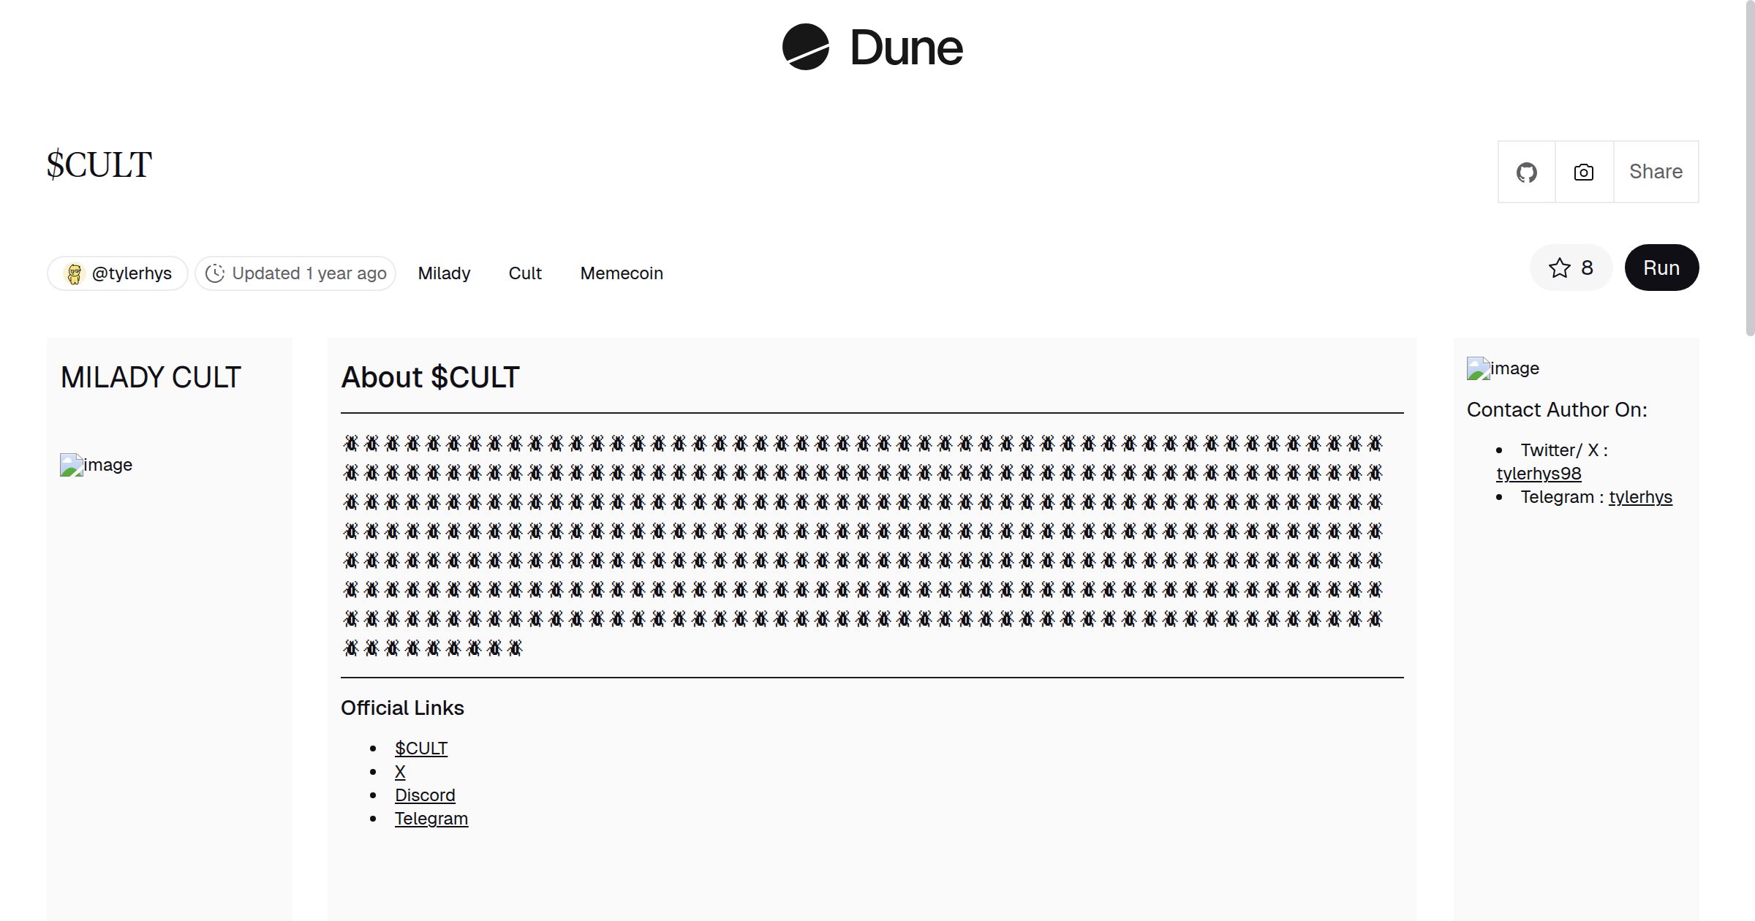Open the X official link
This screenshot has width=1755, height=921.
(400, 772)
